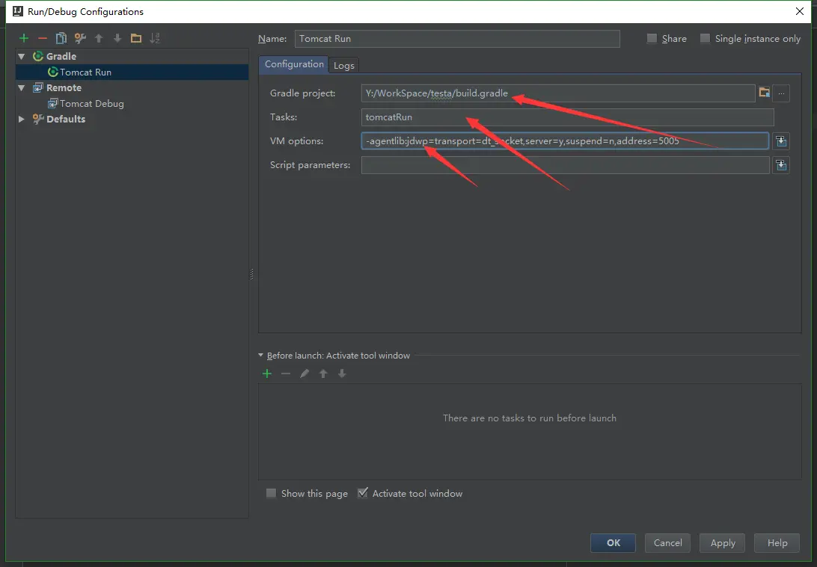Expand the Script parameters field editor
Image resolution: width=817 pixels, height=567 pixels.
[781, 165]
